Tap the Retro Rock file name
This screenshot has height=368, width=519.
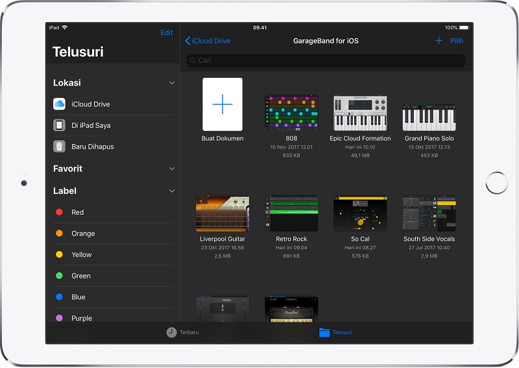[x=291, y=239]
